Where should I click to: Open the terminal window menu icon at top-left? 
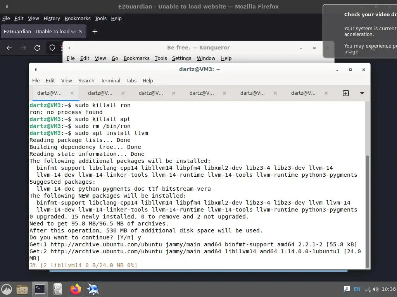pyautogui.click(x=36, y=70)
